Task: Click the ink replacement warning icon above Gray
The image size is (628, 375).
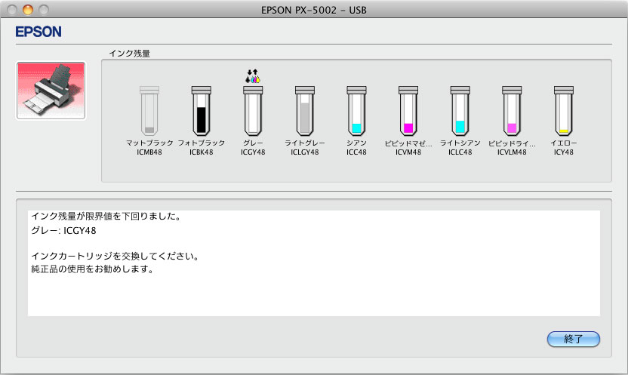Action: click(253, 76)
